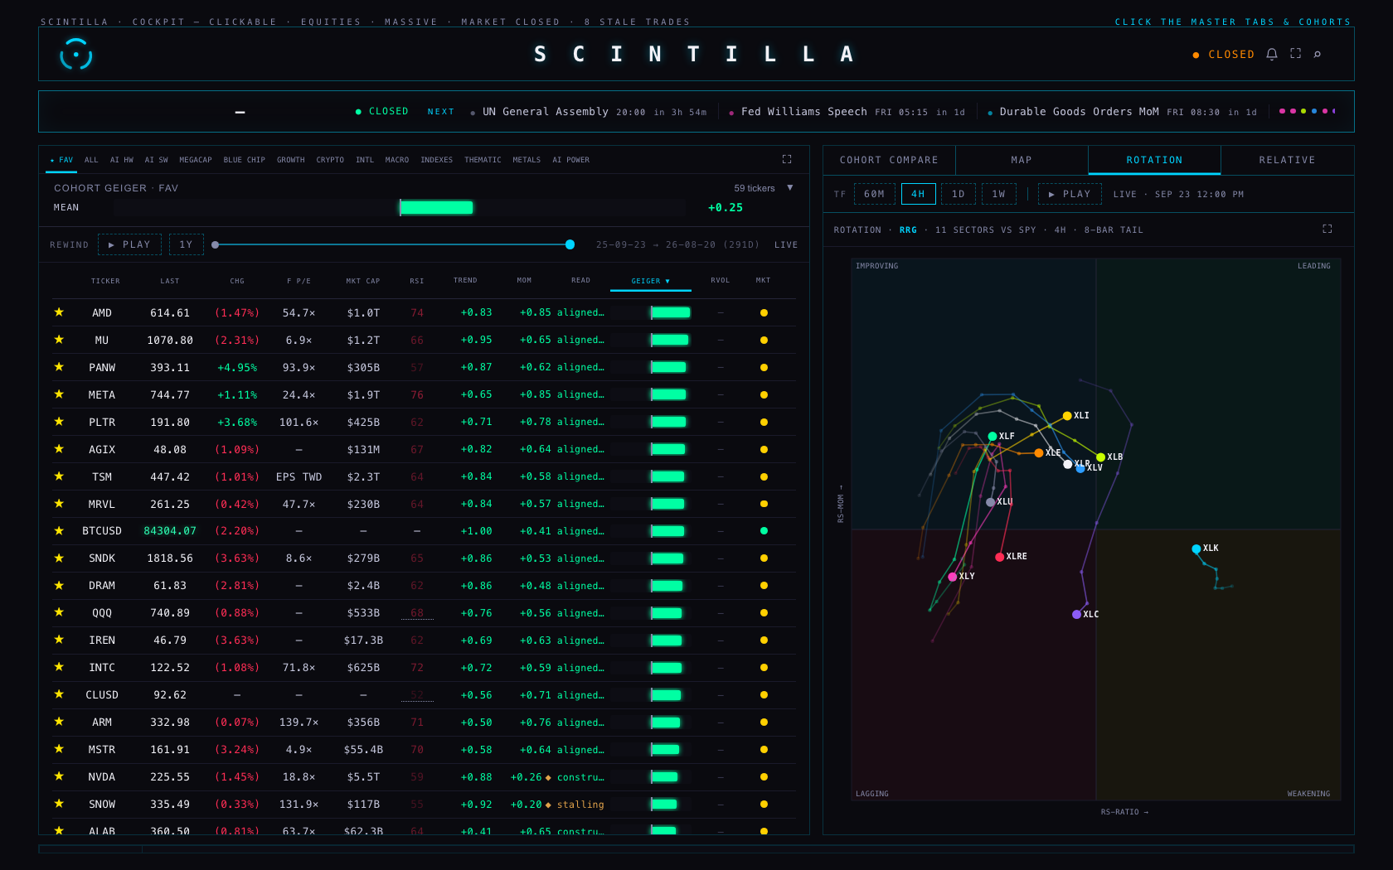The width and height of the screenshot is (1393, 870).
Task: Click the Fed Williams Speech event
Action: (847, 112)
